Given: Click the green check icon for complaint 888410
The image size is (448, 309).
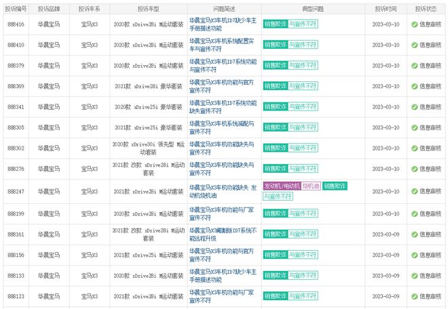Looking at the screenshot, I should click(x=415, y=45).
